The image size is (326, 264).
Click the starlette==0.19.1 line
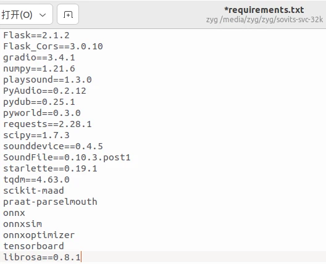click(50, 168)
